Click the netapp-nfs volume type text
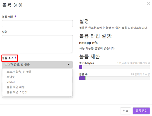This screenshot has height=116, width=152. click(88, 43)
